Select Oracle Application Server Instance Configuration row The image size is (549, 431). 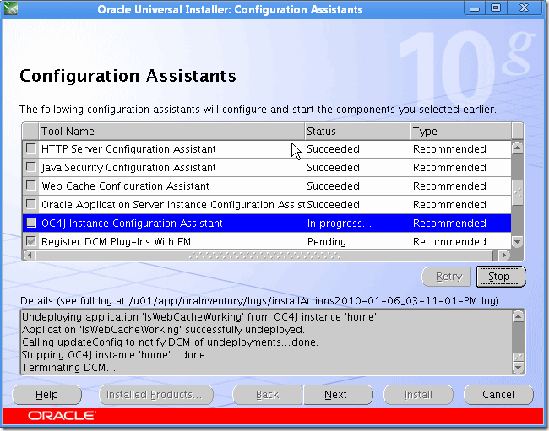point(266,204)
